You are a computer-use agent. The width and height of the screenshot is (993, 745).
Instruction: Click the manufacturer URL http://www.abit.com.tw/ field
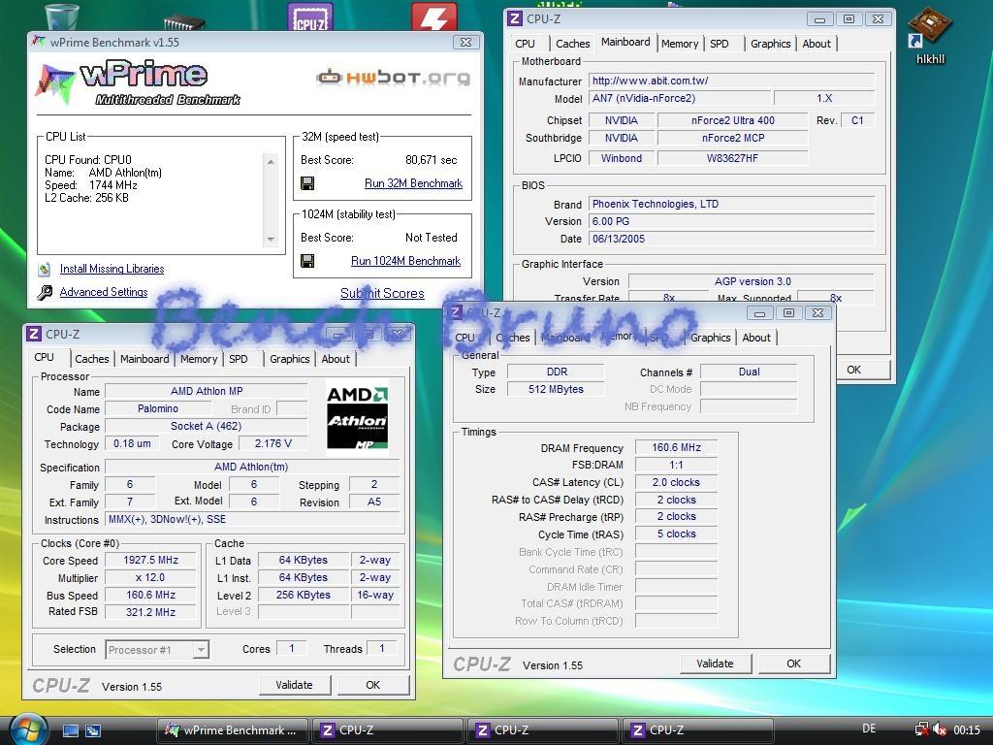(731, 81)
